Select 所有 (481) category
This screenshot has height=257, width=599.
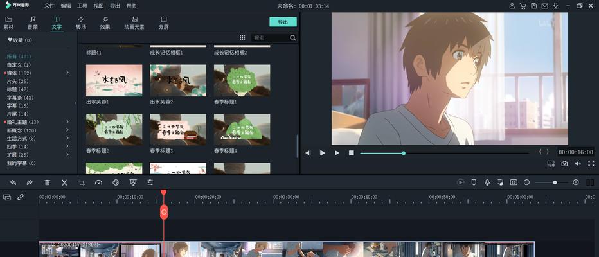click(19, 57)
